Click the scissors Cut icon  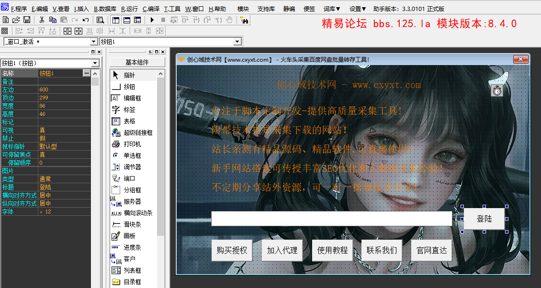click(x=42, y=20)
